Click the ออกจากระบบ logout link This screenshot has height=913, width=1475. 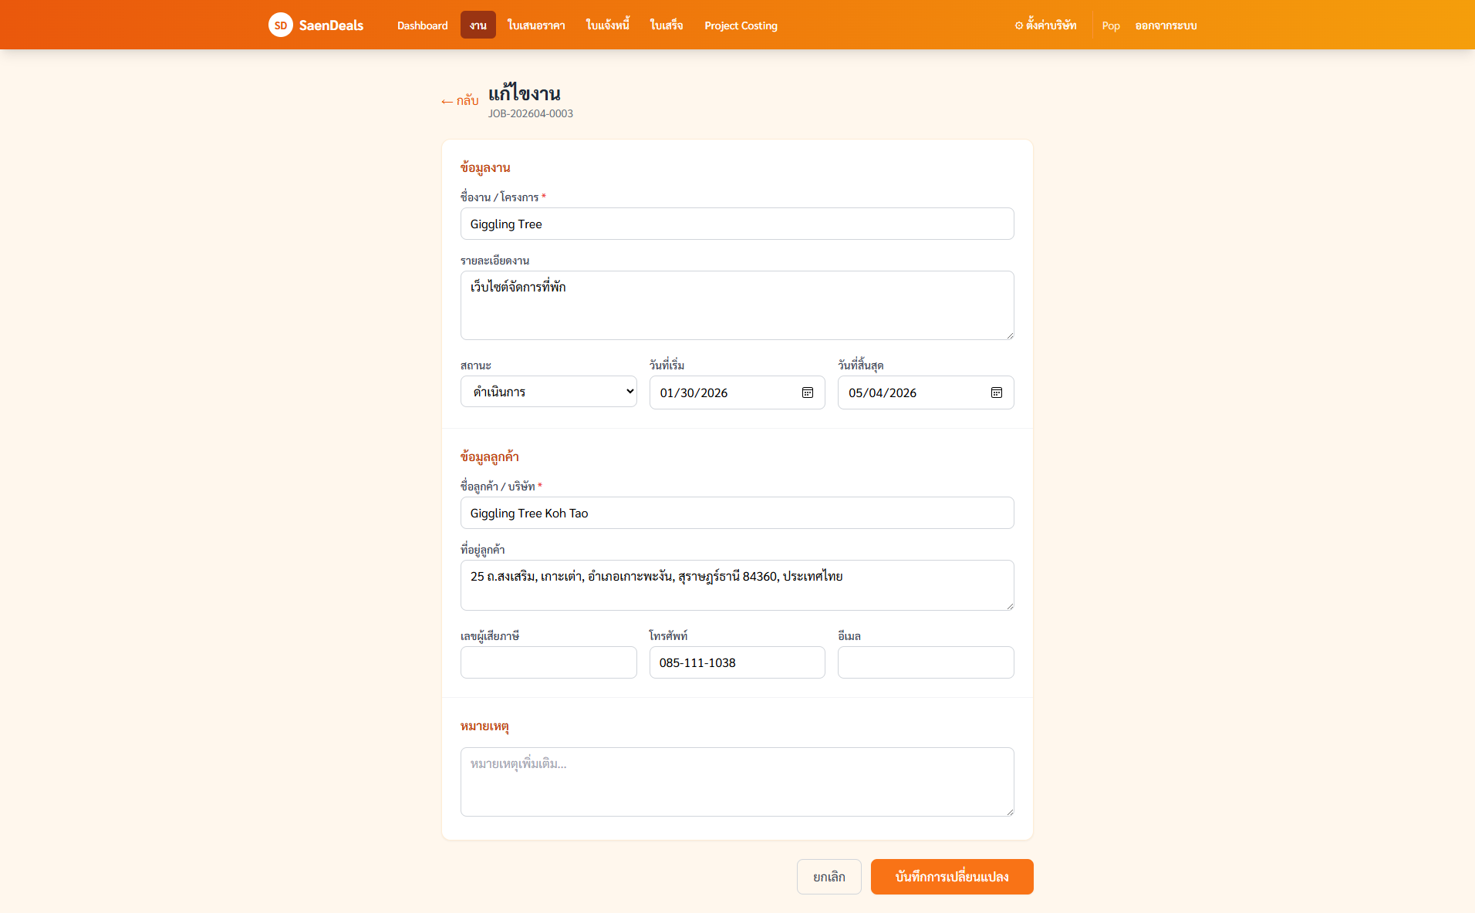coord(1166,25)
